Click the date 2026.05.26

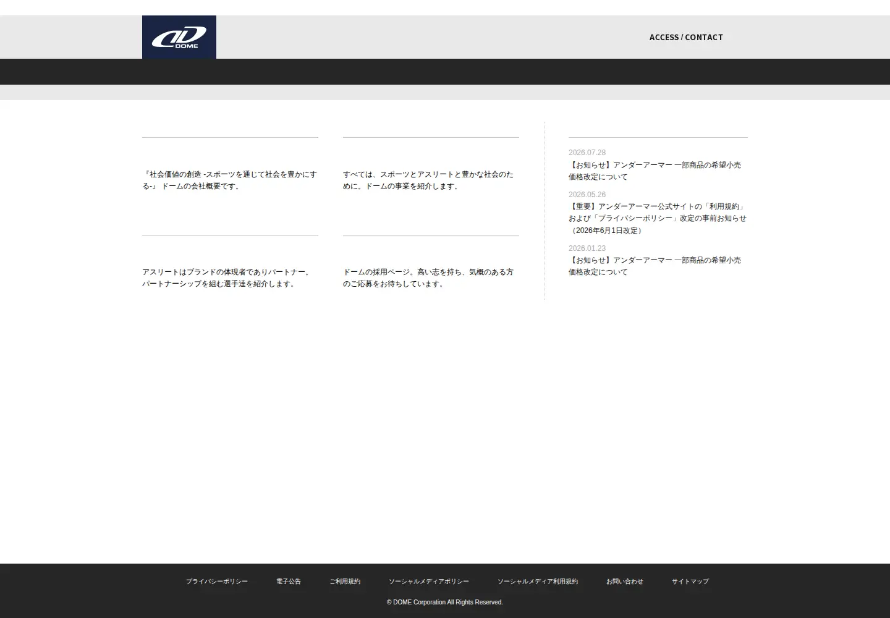point(587,195)
